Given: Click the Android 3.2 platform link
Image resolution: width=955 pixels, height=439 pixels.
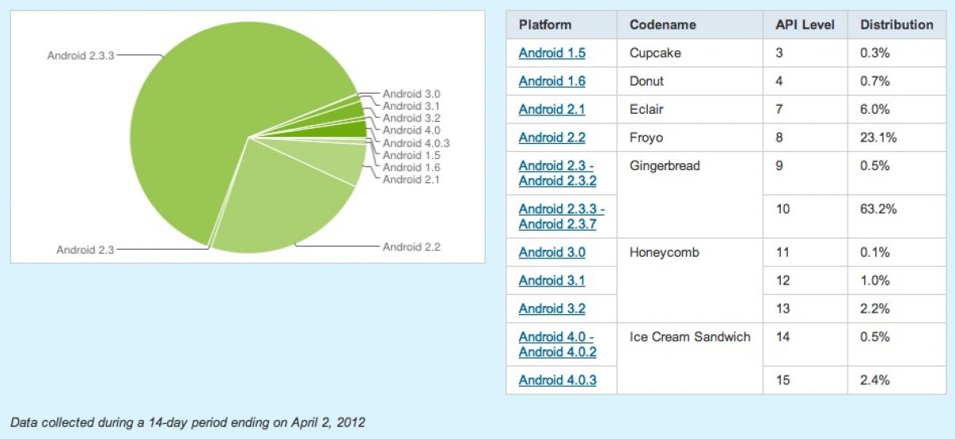Looking at the screenshot, I should point(552,309).
